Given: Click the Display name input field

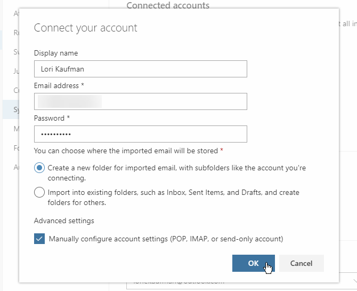Looking at the screenshot, I should point(141,69).
